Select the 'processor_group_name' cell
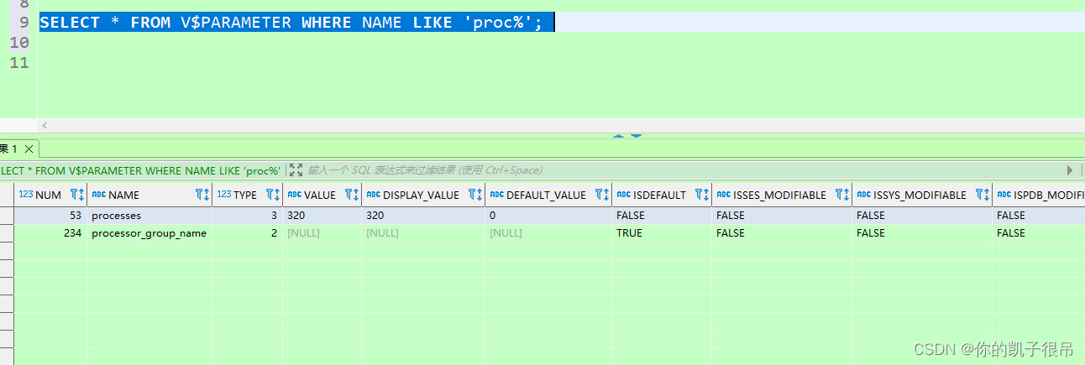Viewport: 1085px width, 365px height. (x=149, y=233)
